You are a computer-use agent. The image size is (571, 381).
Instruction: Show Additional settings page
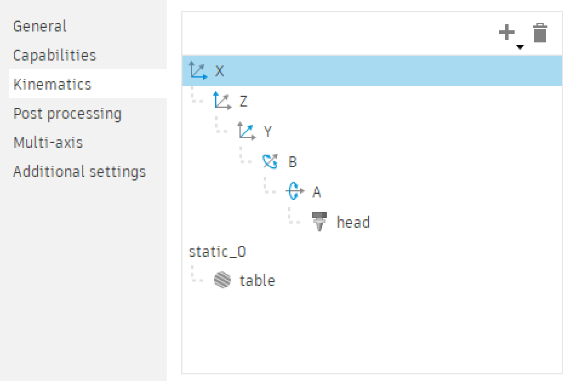(x=79, y=172)
